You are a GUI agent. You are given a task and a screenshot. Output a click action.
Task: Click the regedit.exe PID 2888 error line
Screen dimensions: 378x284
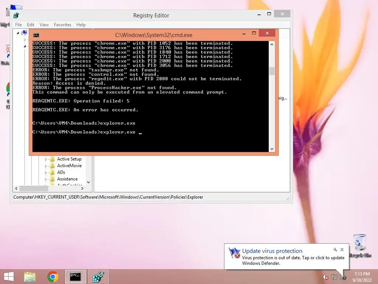coord(137,79)
